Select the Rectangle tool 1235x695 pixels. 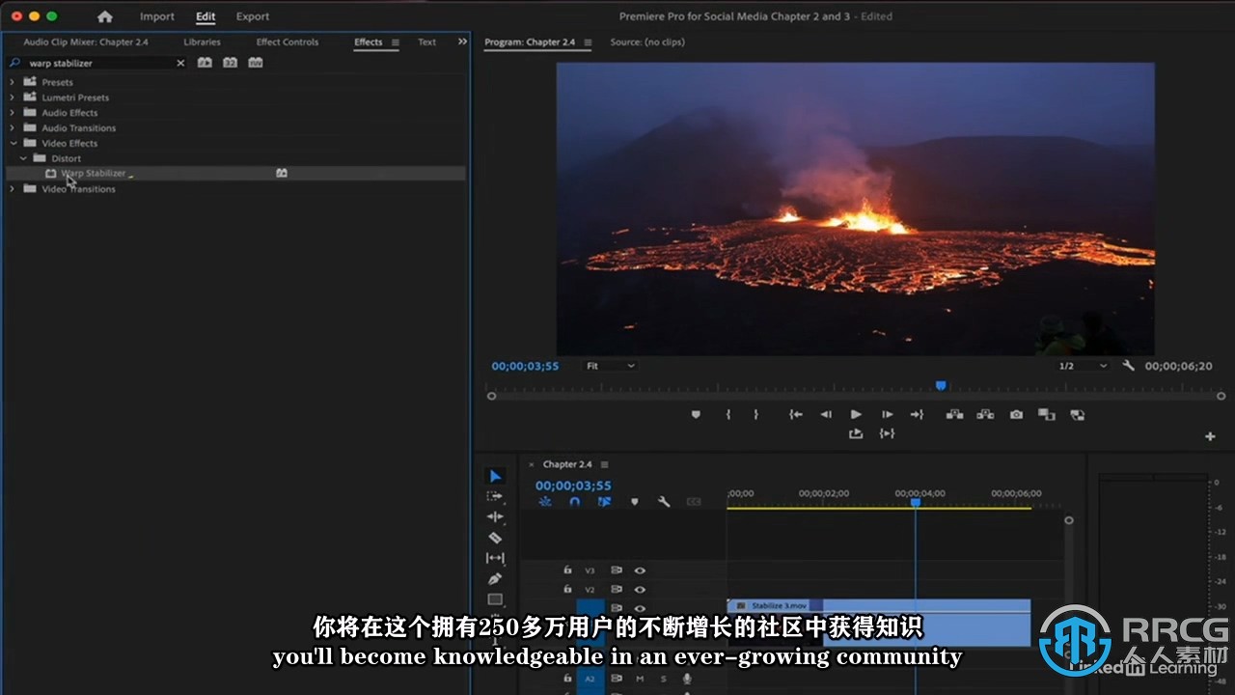point(495,599)
